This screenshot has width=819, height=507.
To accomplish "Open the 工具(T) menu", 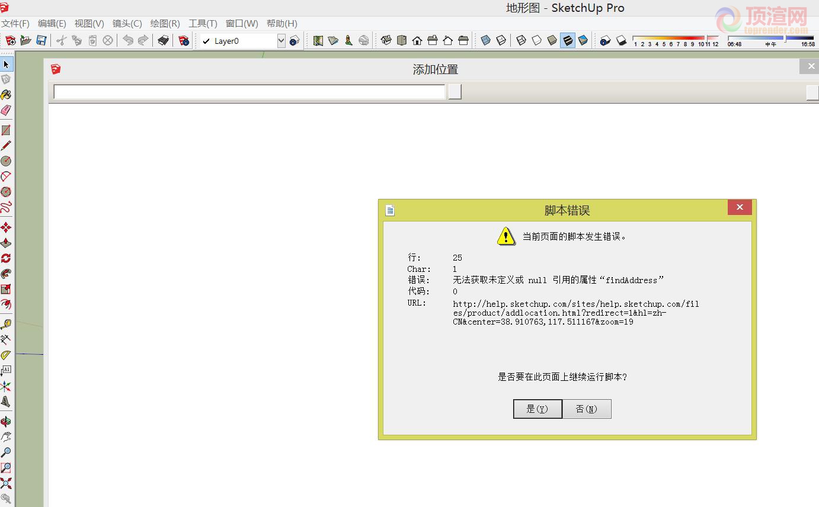I will point(203,23).
